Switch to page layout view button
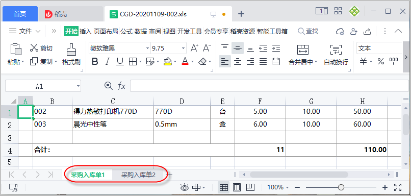 tap(237, 187)
